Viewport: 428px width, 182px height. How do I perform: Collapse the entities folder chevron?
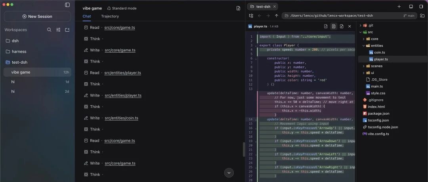[363, 46]
